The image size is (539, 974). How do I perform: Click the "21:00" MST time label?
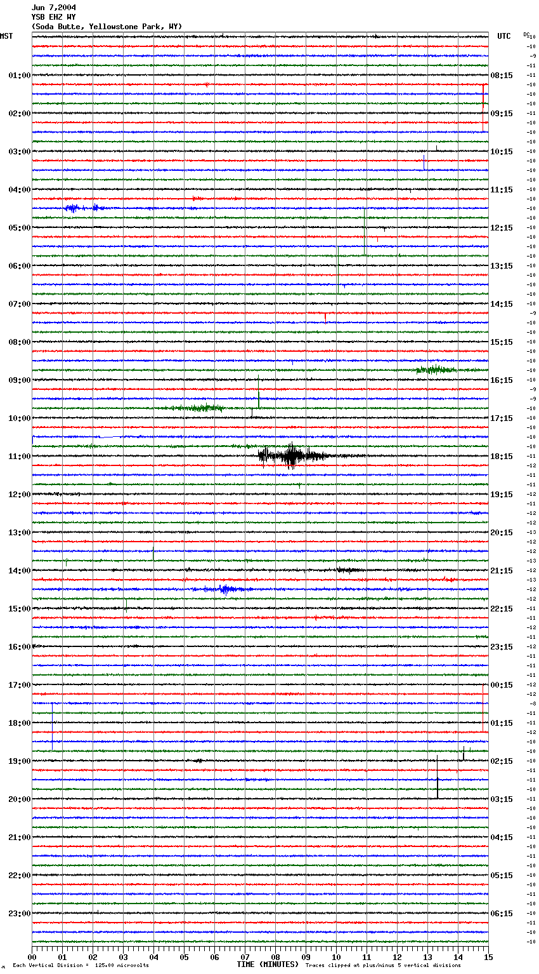20,837
